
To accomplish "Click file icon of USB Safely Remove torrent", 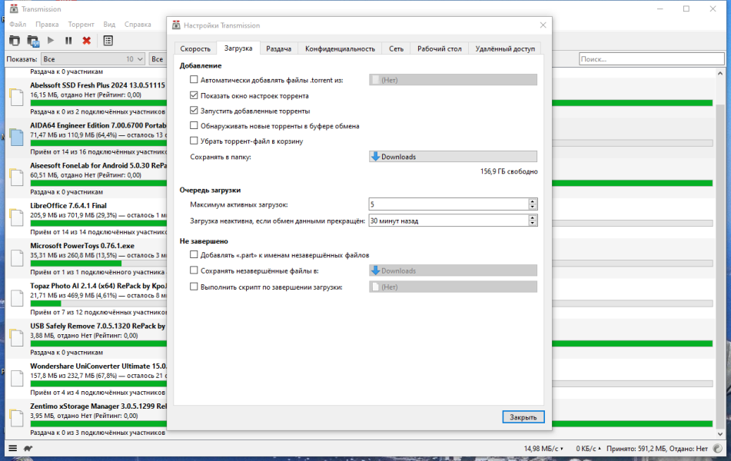I will [x=17, y=337].
